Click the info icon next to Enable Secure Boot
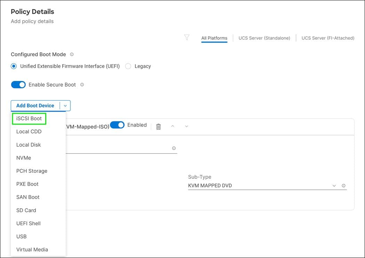The image size is (365, 258). 82,84
